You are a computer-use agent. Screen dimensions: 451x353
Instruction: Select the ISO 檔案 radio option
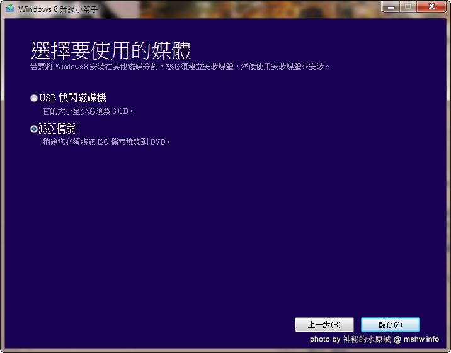click(34, 129)
